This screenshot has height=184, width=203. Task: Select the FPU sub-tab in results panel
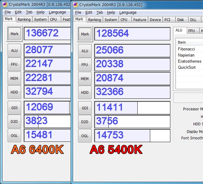191,31
